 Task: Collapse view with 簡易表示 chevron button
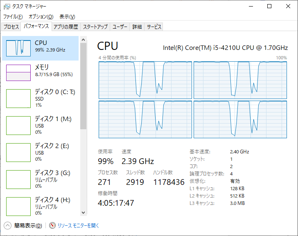point(8,225)
